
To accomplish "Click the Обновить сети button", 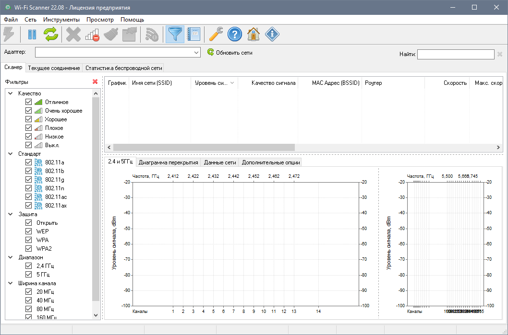I will pos(230,53).
